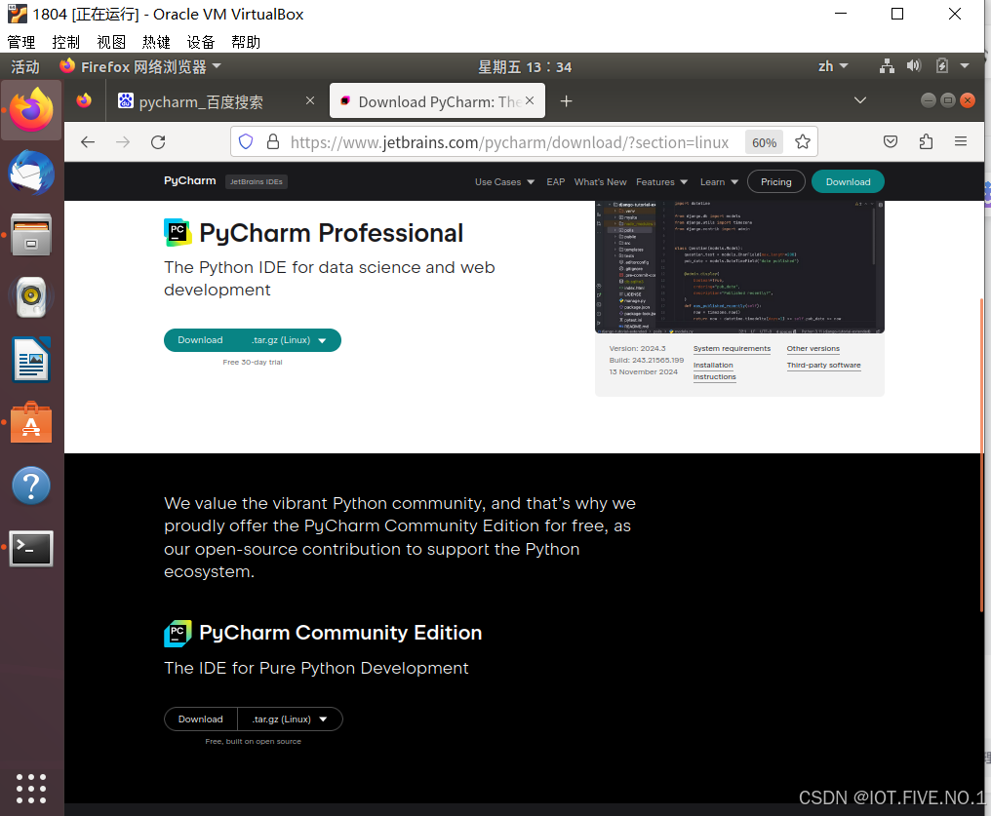This screenshot has height=816, width=991.
Task: Switch to the pycharm_百度搜索 tab
Action: point(215,101)
